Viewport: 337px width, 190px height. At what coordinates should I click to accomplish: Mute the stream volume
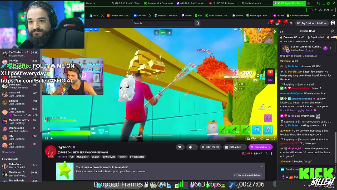pos(52,138)
